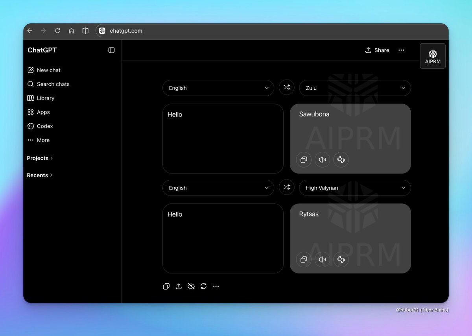
Task: Open the three-dot menu next to Share
Action: [401, 50]
